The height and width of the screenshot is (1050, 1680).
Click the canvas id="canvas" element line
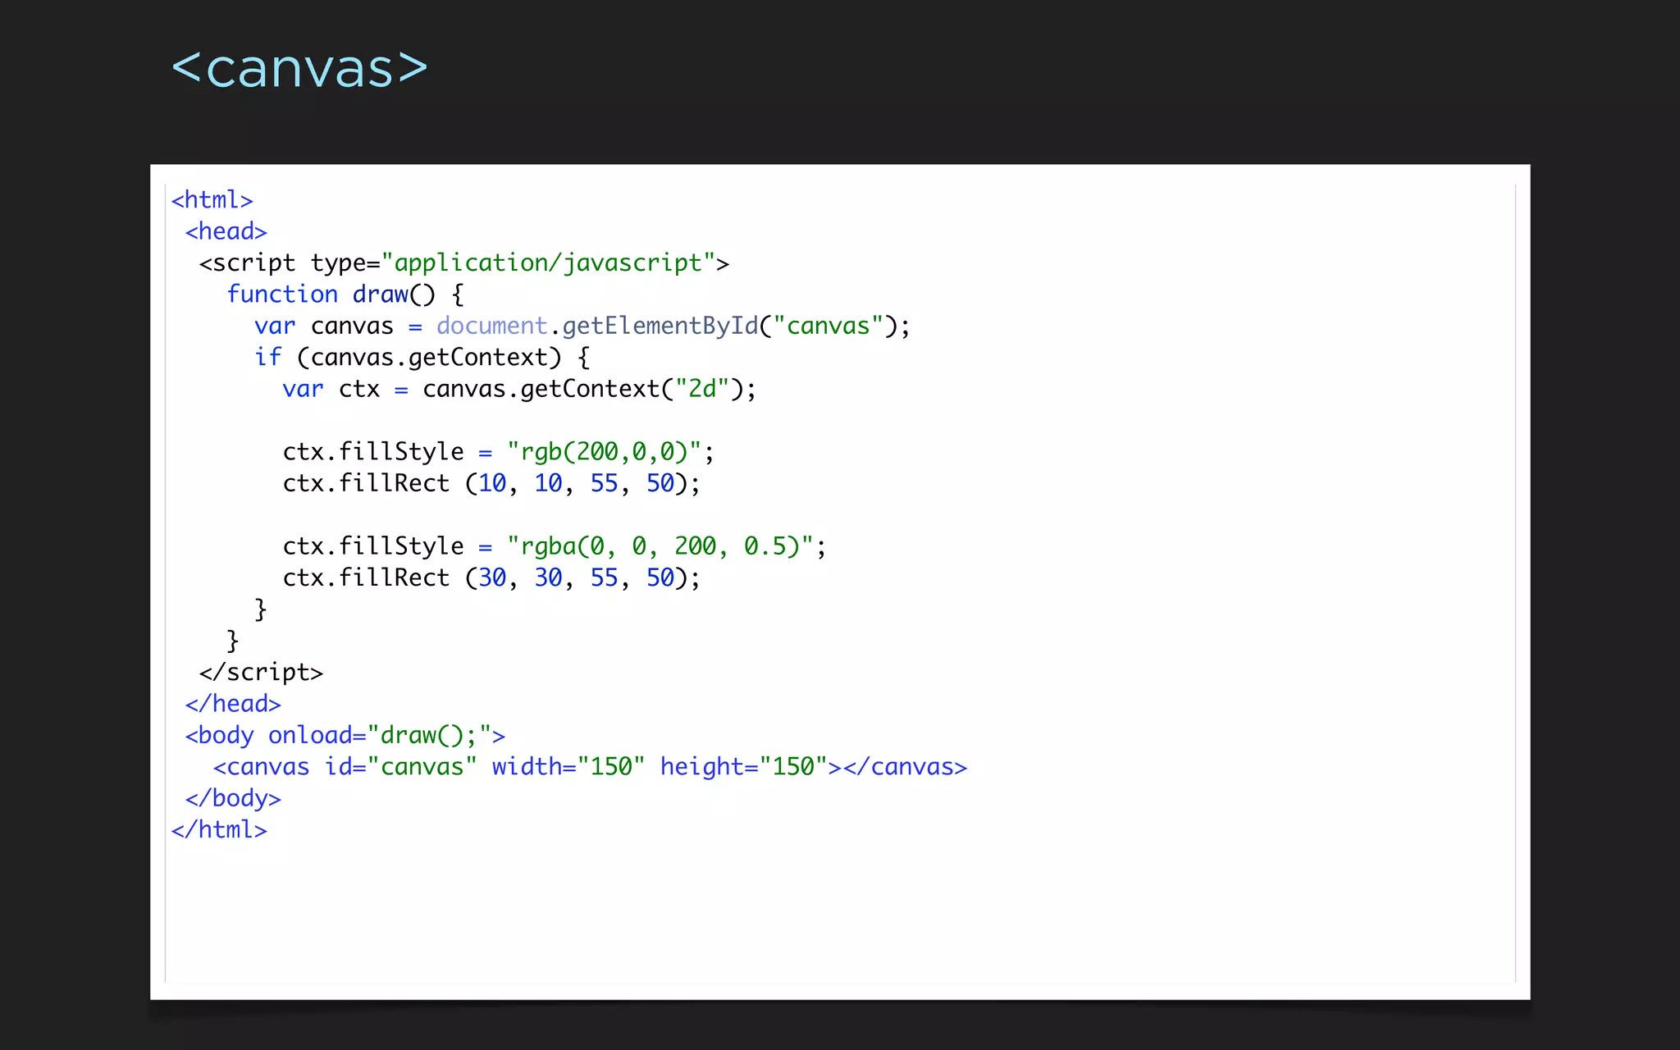click(x=591, y=767)
